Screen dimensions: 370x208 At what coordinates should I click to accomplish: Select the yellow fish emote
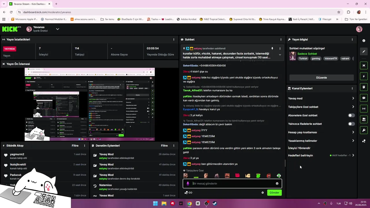click(248, 176)
